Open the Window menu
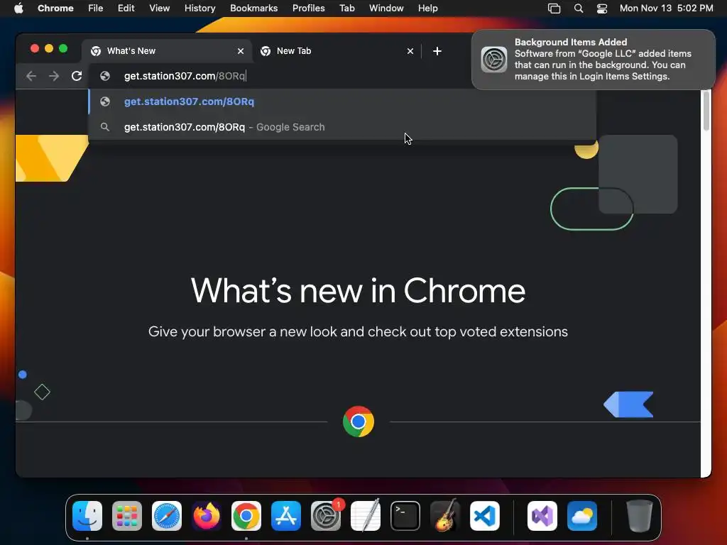This screenshot has height=545, width=727. pos(386,9)
